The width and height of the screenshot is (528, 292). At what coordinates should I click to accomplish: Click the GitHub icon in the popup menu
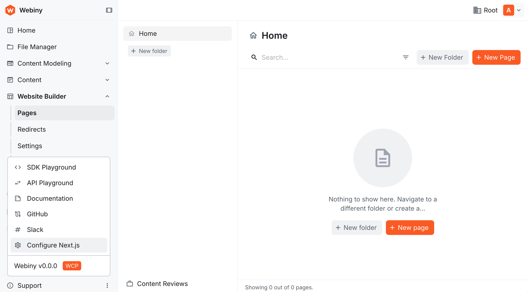click(x=17, y=214)
